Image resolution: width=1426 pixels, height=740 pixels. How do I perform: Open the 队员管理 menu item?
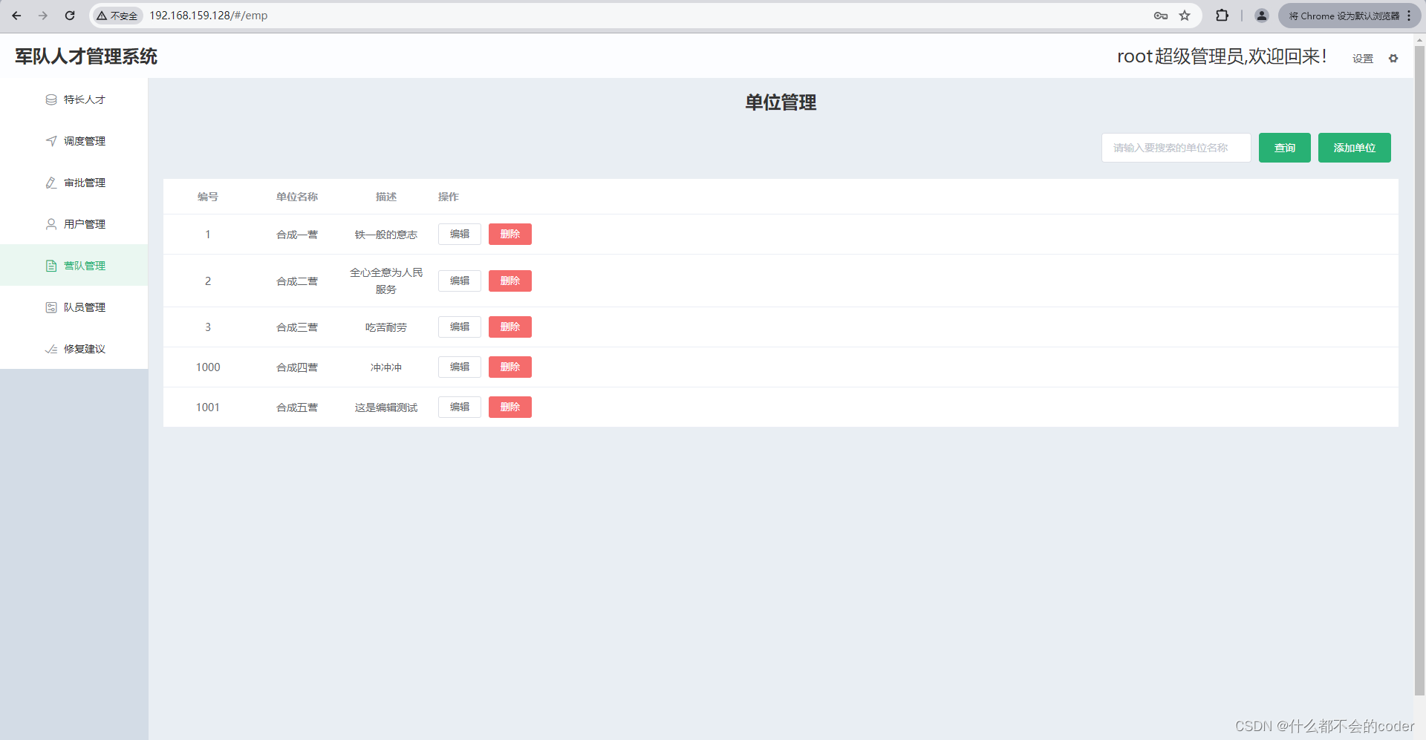[74, 307]
